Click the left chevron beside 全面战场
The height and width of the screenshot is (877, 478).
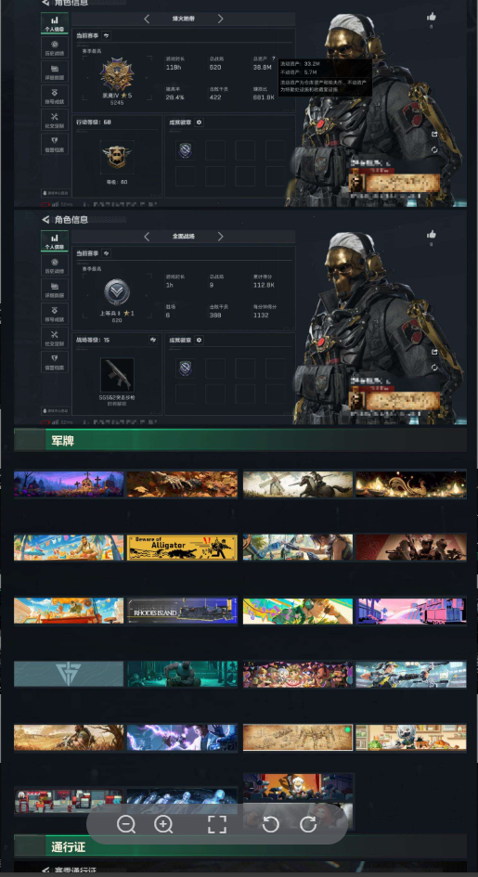tap(147, 237)
